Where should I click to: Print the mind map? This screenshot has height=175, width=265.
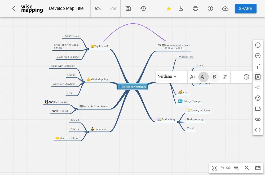pos(196,8)
